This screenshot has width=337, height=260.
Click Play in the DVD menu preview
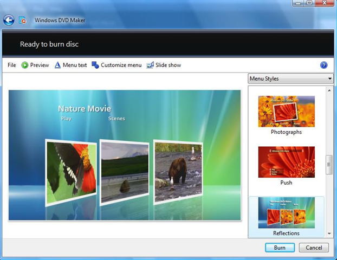66,119
